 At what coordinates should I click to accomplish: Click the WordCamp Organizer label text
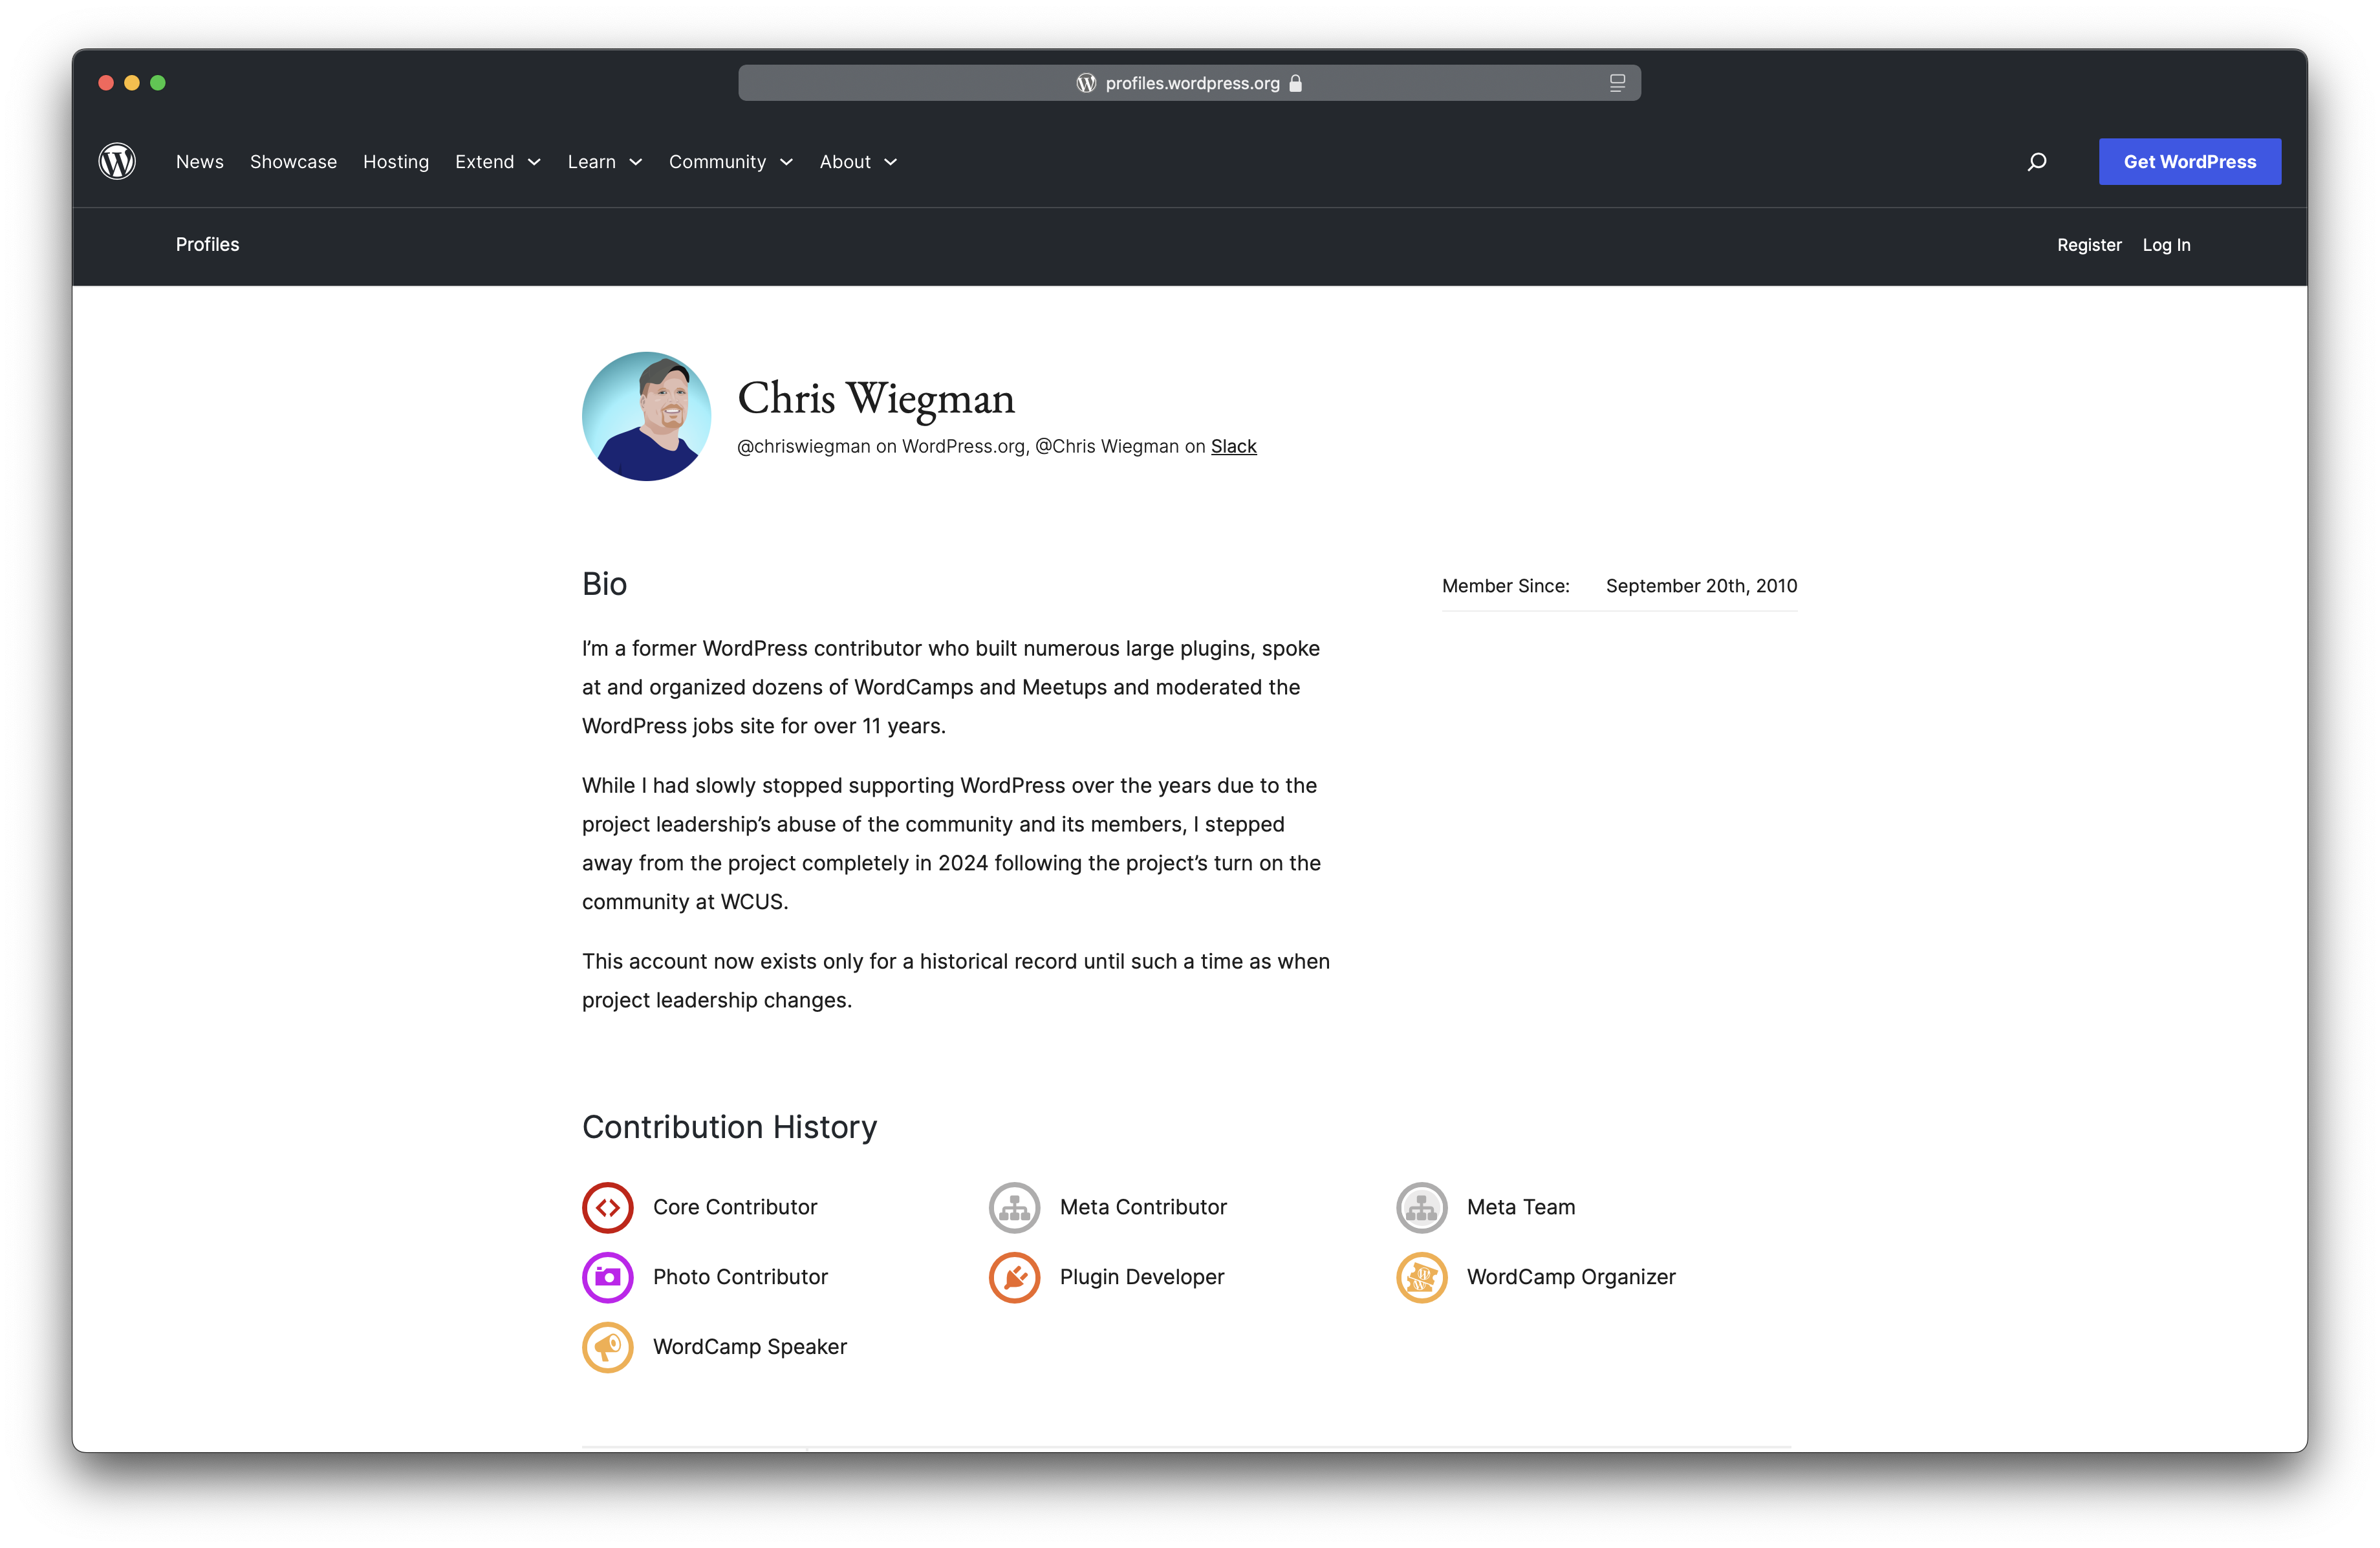pyautogui.click(x=1571, y=1277)
